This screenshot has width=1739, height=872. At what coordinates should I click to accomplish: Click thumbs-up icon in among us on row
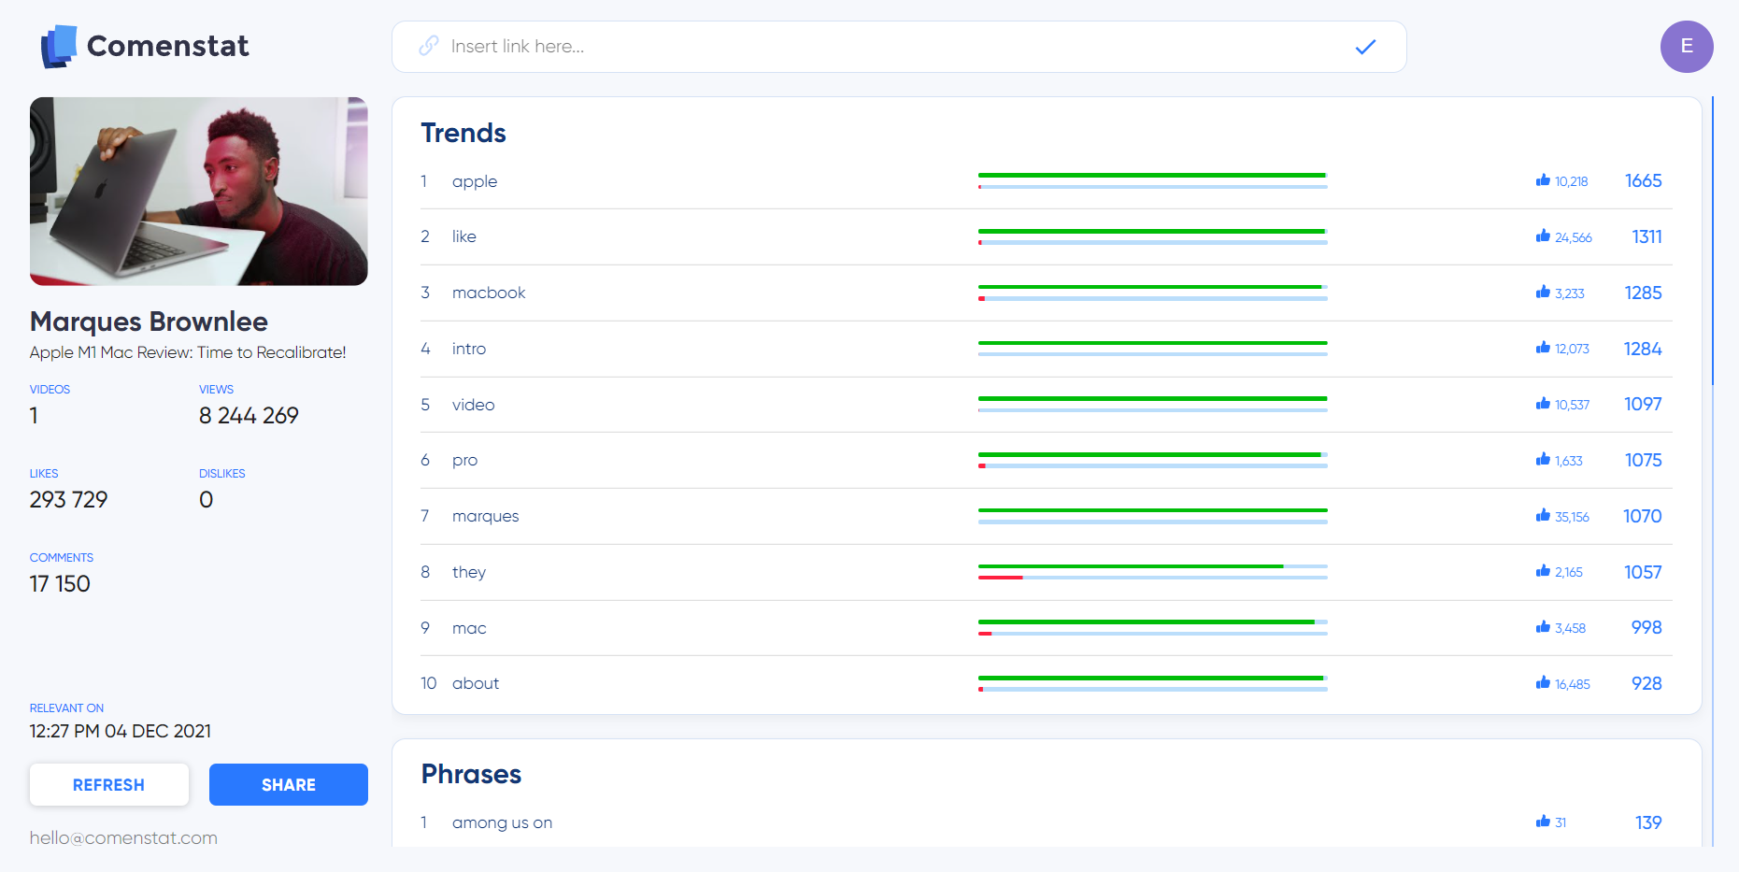(x=1543, y=822)
